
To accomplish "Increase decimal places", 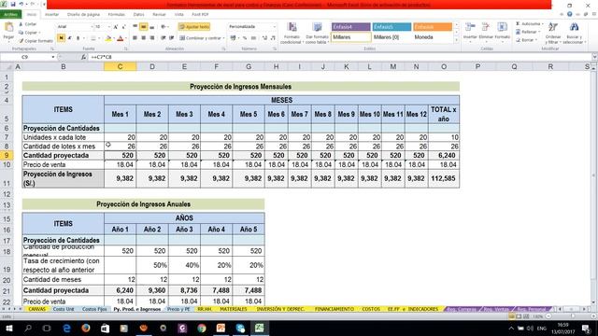I will coord(264,38).
